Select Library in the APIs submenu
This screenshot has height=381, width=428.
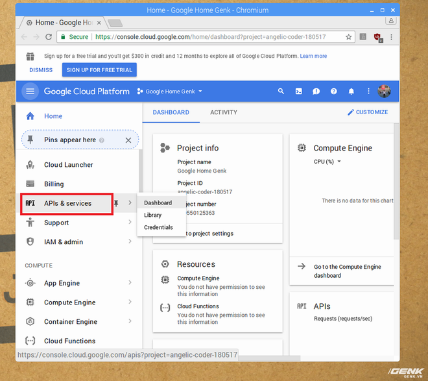tap(161, 215)
